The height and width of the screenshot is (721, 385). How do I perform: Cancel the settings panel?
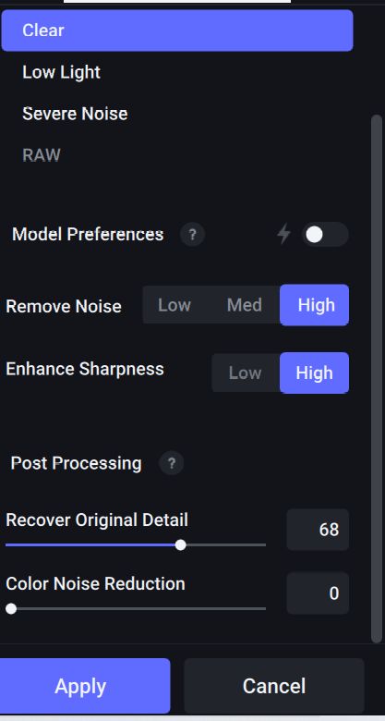coord(274,686)
